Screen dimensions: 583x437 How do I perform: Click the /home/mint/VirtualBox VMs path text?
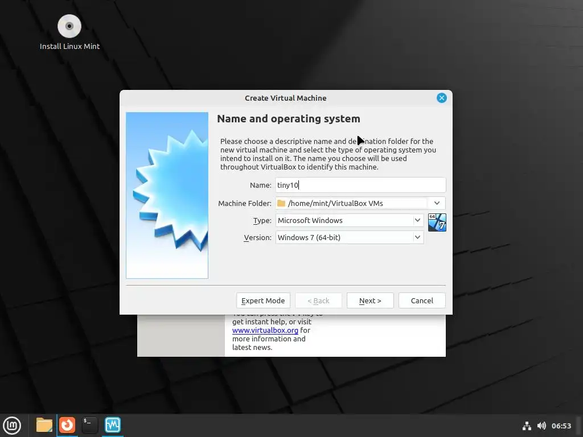pyautogui.click(x=335, y=203)
